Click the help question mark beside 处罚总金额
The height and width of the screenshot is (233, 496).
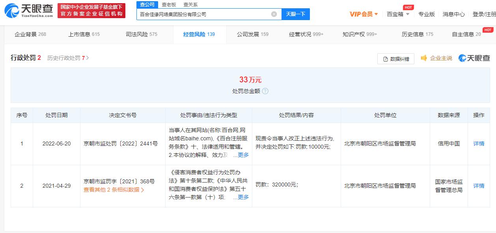(x=265, y=91)
